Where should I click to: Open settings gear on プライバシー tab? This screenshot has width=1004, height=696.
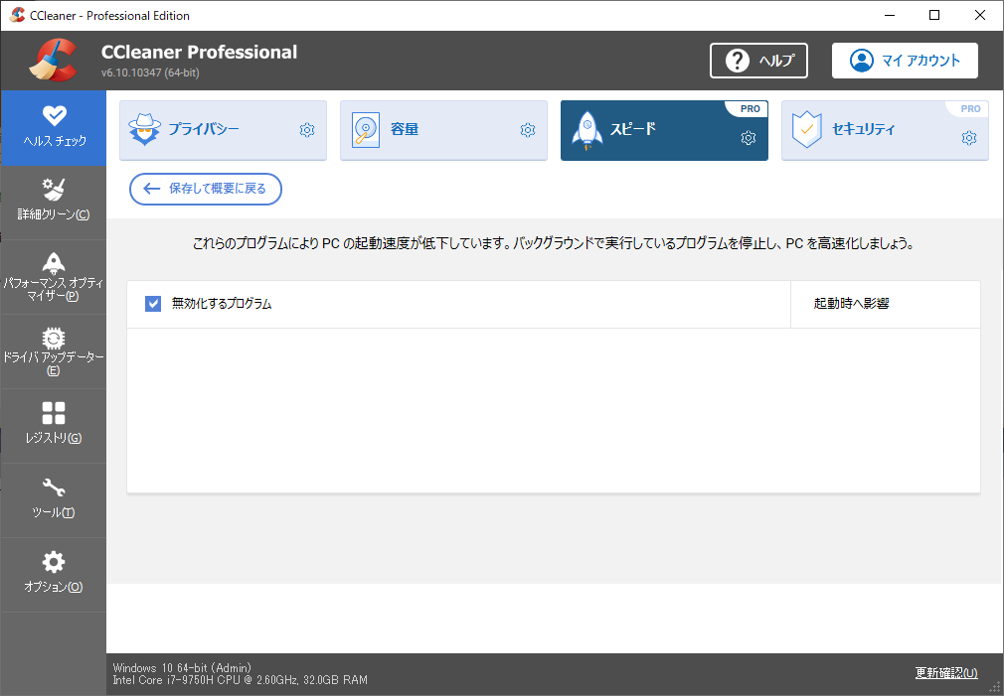click(307, 130)
